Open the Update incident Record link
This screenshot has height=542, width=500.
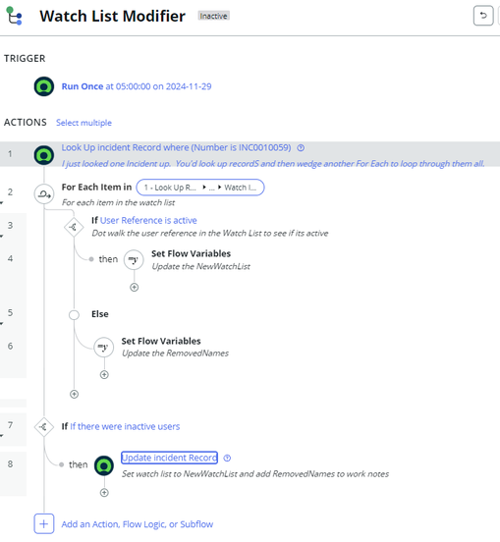click(x=169, y=458)
